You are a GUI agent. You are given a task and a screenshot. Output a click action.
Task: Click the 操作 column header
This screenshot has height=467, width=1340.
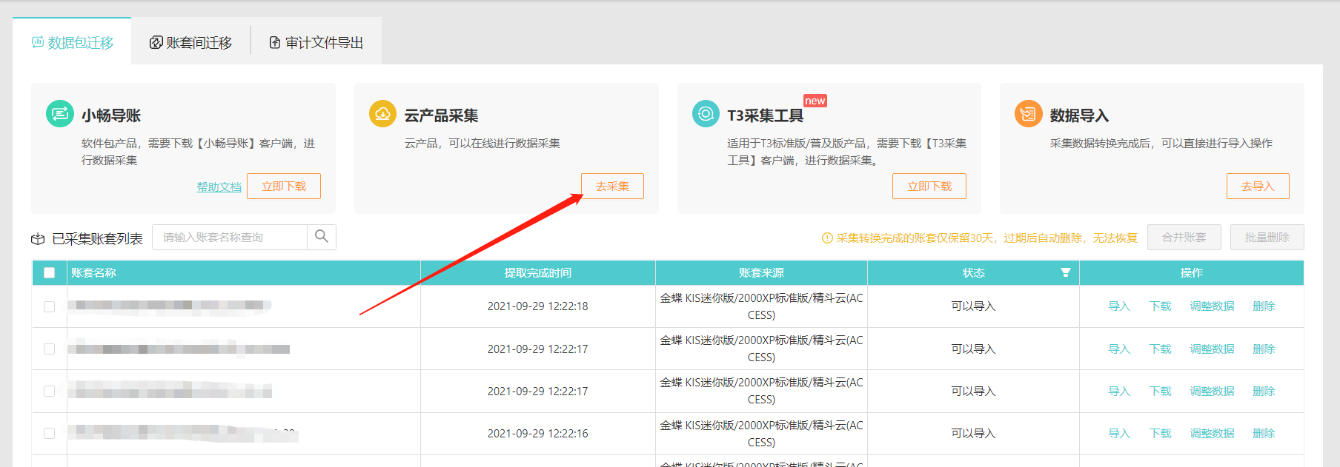[1192, 272]
